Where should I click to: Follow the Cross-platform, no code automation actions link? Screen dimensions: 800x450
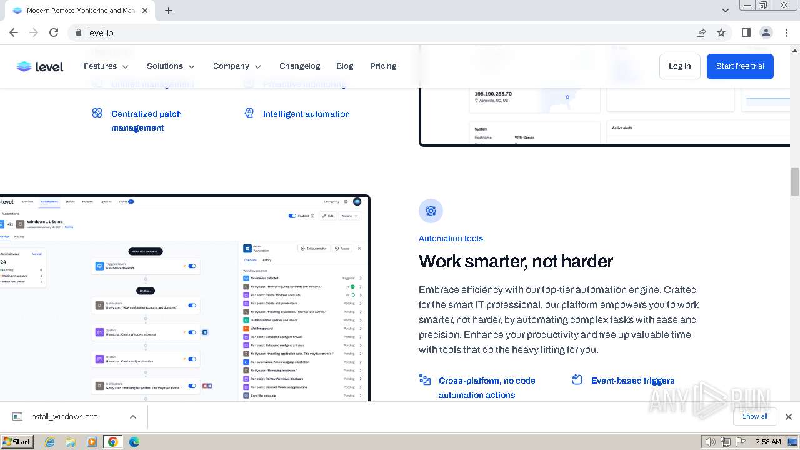487,387
